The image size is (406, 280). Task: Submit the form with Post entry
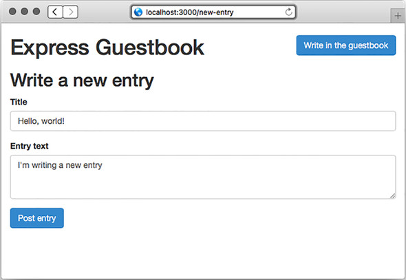36,218
